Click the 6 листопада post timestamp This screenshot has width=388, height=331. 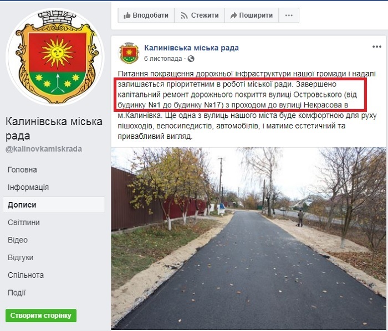pos(163,59)
